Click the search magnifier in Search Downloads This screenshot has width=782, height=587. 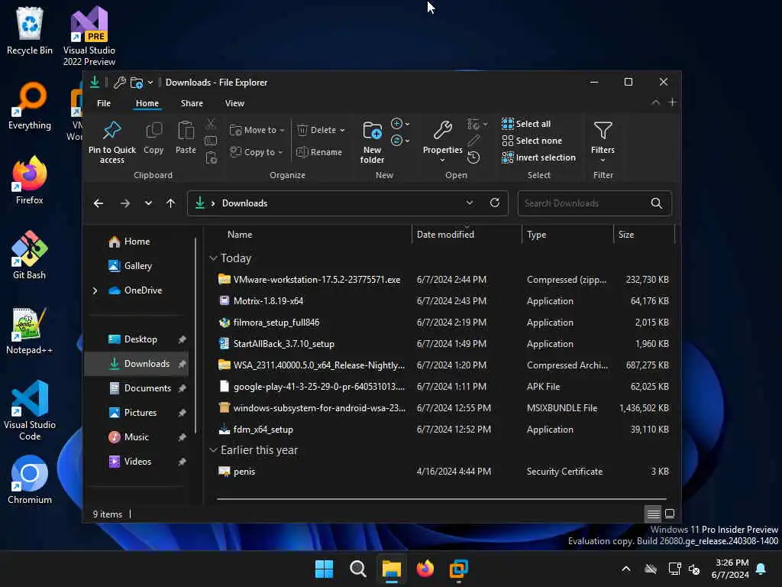click(656, 203)
